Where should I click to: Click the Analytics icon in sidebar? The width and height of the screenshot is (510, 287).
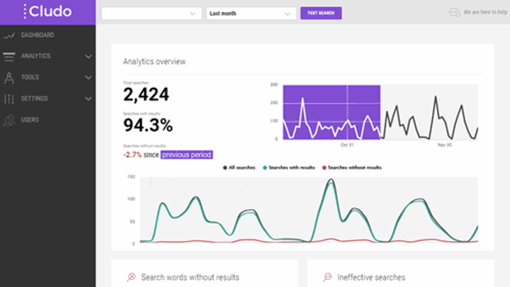(9, 56)
